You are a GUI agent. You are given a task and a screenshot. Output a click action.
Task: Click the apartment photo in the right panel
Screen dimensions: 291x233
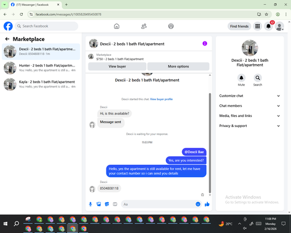pyautogui.click(x=250, y=48)
